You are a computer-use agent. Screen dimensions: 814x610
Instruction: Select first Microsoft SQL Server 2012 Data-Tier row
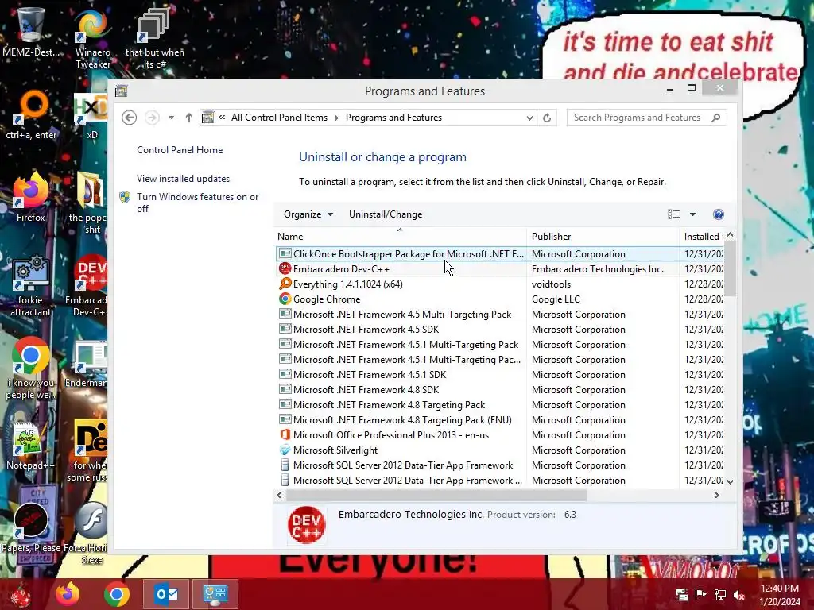[499, 465]
